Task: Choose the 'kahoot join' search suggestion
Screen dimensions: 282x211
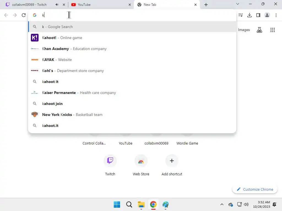Action: tap(132, 104)
